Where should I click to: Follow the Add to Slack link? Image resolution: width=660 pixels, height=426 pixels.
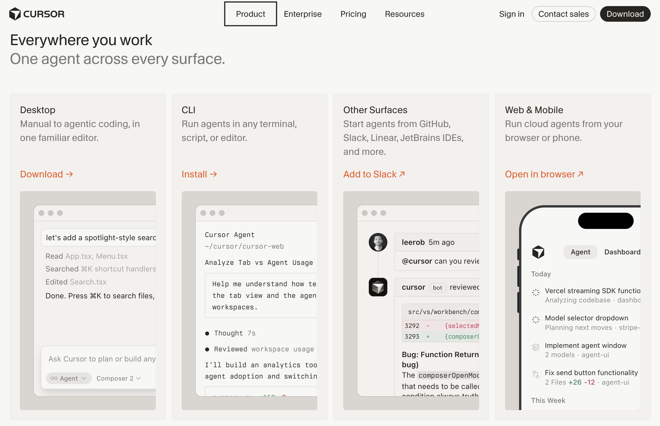[x=374, y=174]
